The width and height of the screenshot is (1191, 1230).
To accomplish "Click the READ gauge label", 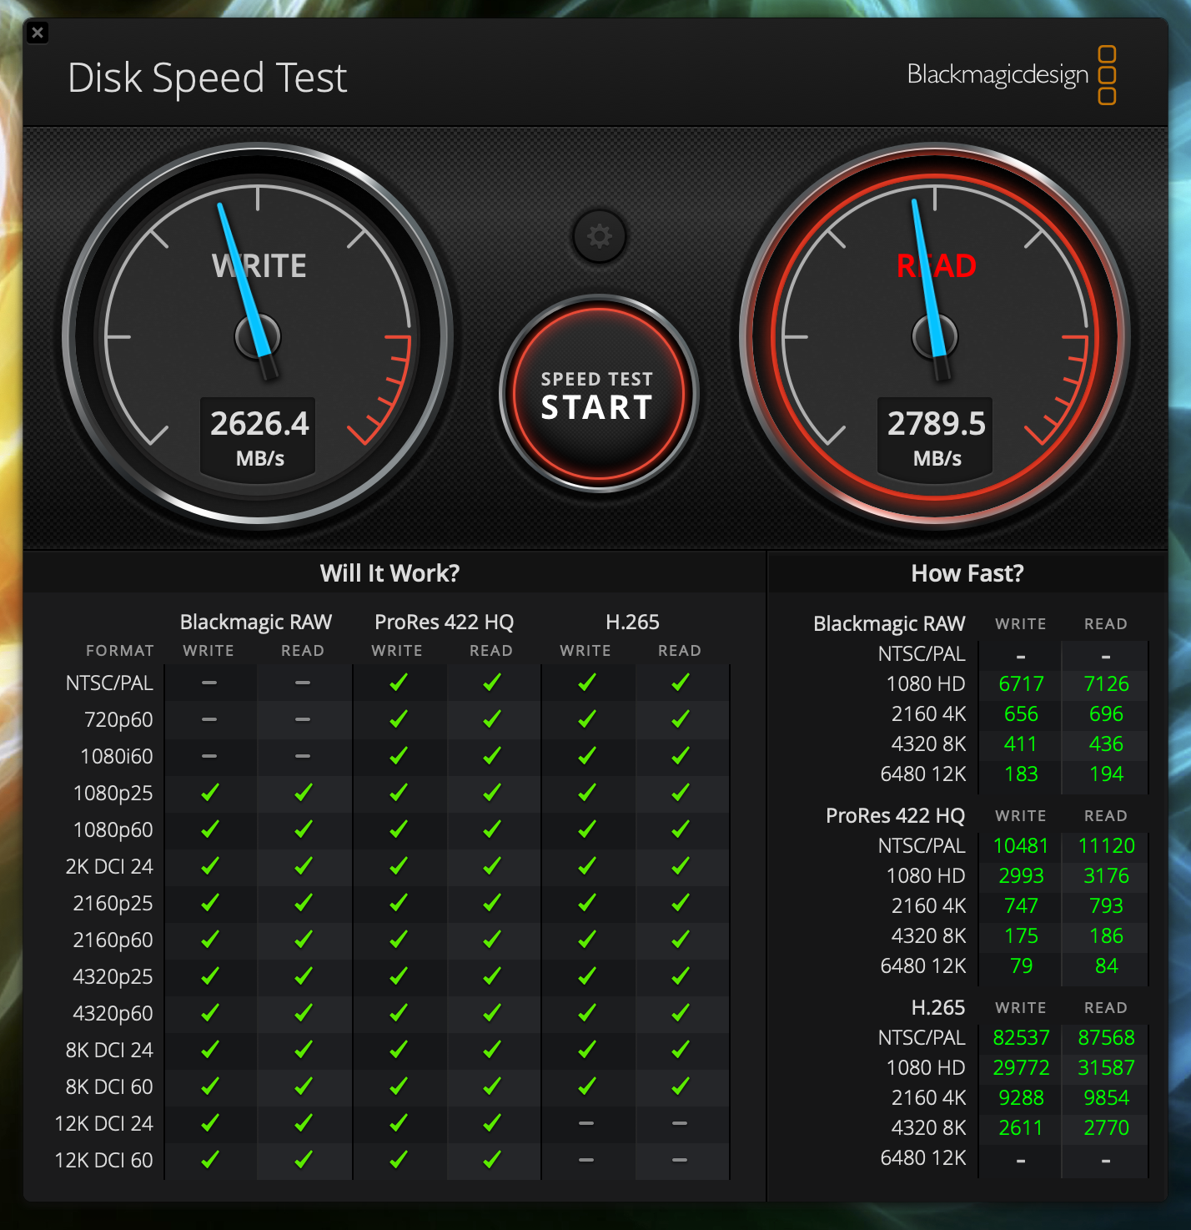I will (937, 266).
